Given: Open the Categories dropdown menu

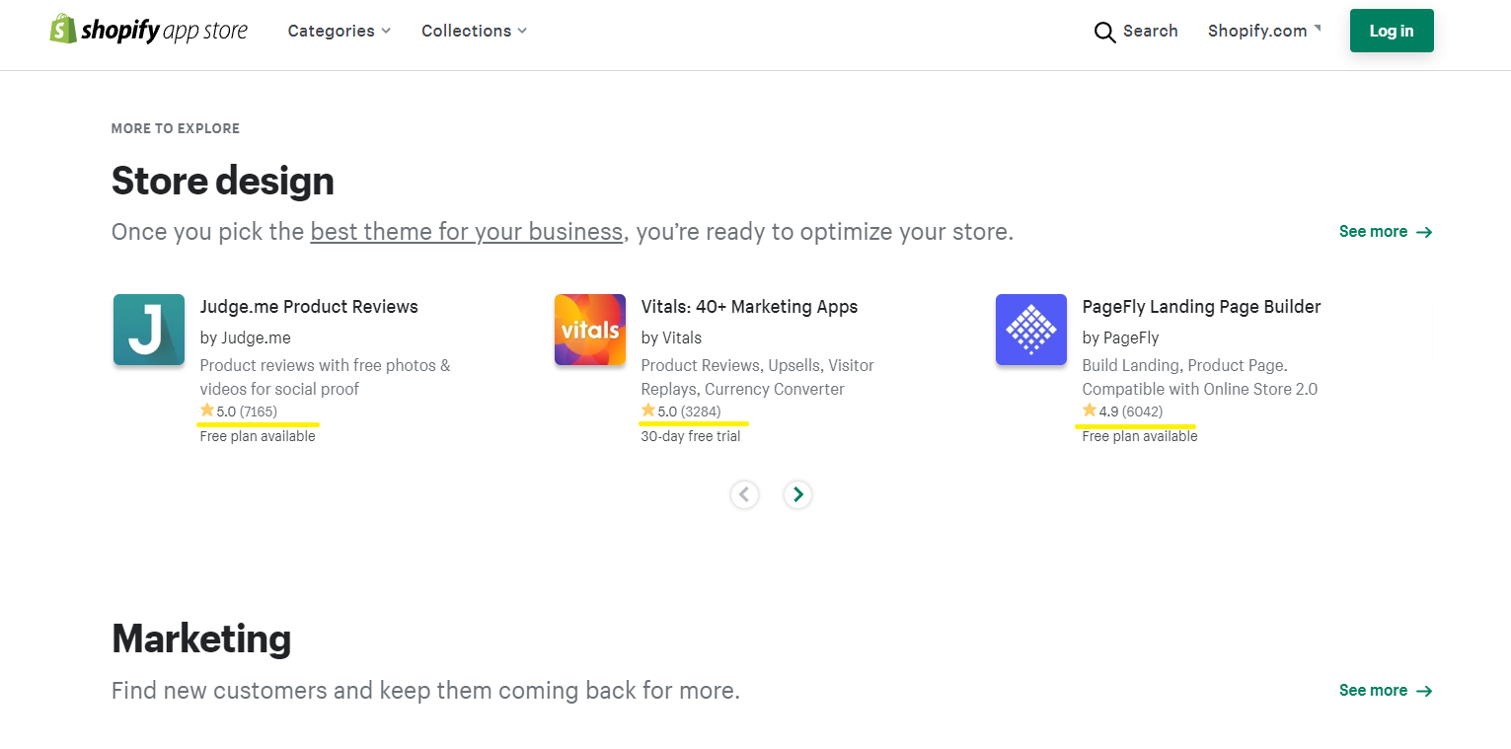Looking at the screenshot, I should click(x=339, y=31).
